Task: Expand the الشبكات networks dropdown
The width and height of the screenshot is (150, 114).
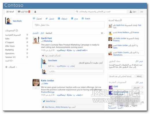Action: [13, 67]
